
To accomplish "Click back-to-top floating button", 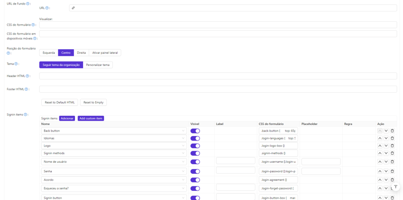I will click(x=395, y=187).
